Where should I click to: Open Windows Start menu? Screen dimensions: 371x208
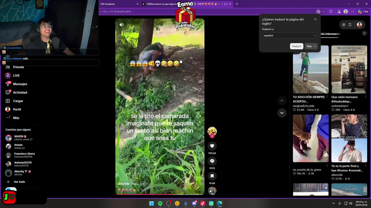click(x=152, y=203)
